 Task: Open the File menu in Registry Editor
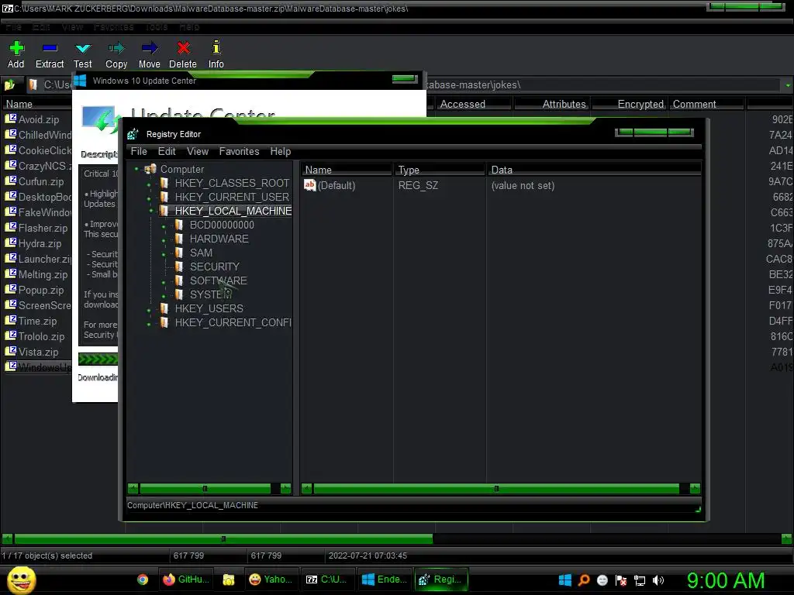tap(139, 151)
